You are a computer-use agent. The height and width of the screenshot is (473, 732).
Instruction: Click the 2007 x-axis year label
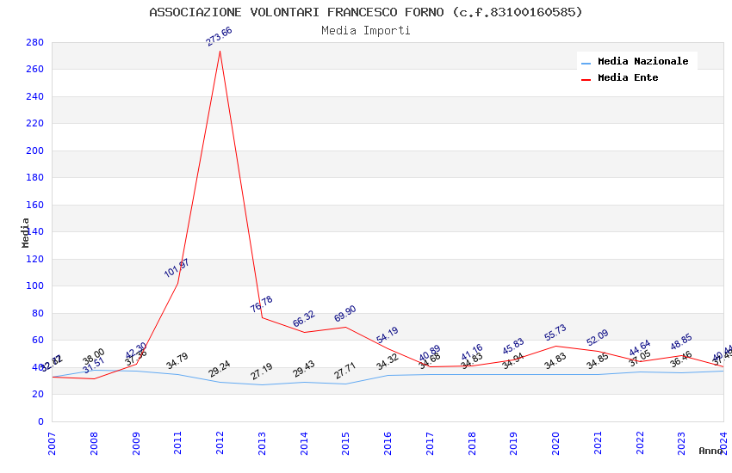[x=52, y=443]
